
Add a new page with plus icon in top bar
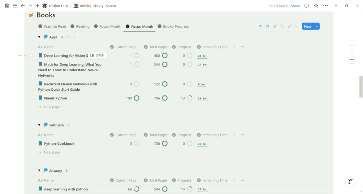tap(37, 6)
